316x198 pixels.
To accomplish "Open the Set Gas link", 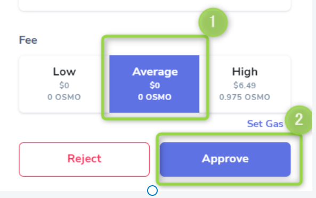I will click(x=265, y=123).
